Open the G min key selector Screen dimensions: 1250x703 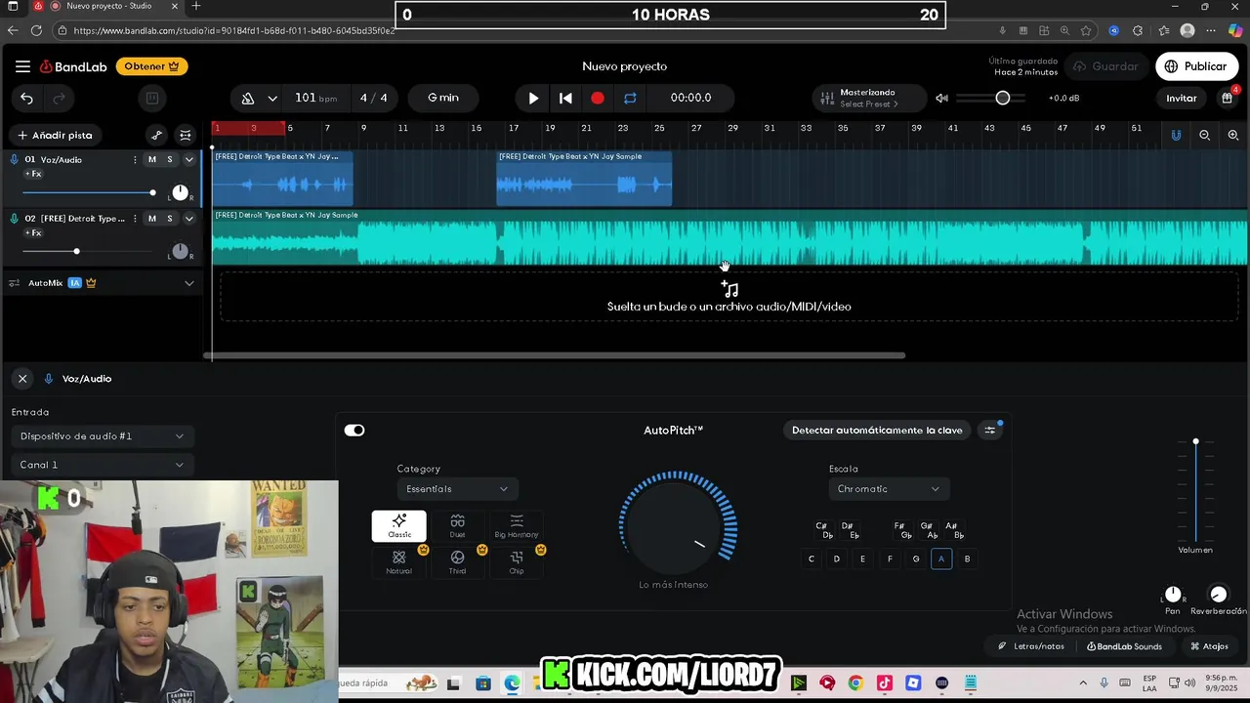pyautogui.click(x=443, y=98)
